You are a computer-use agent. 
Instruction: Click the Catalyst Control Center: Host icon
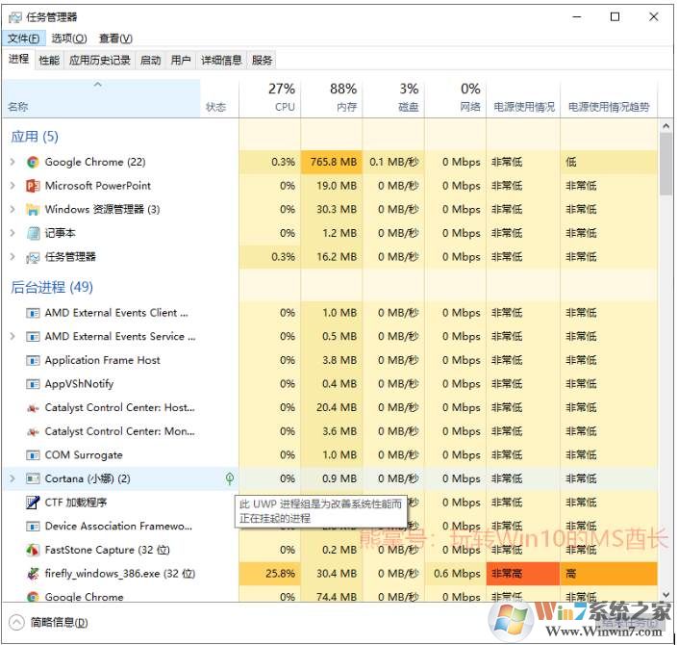pos(33,408)
